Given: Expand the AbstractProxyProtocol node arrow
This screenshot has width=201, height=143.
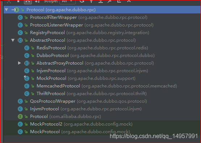Looking at the screenshot, I should (19, 63).
